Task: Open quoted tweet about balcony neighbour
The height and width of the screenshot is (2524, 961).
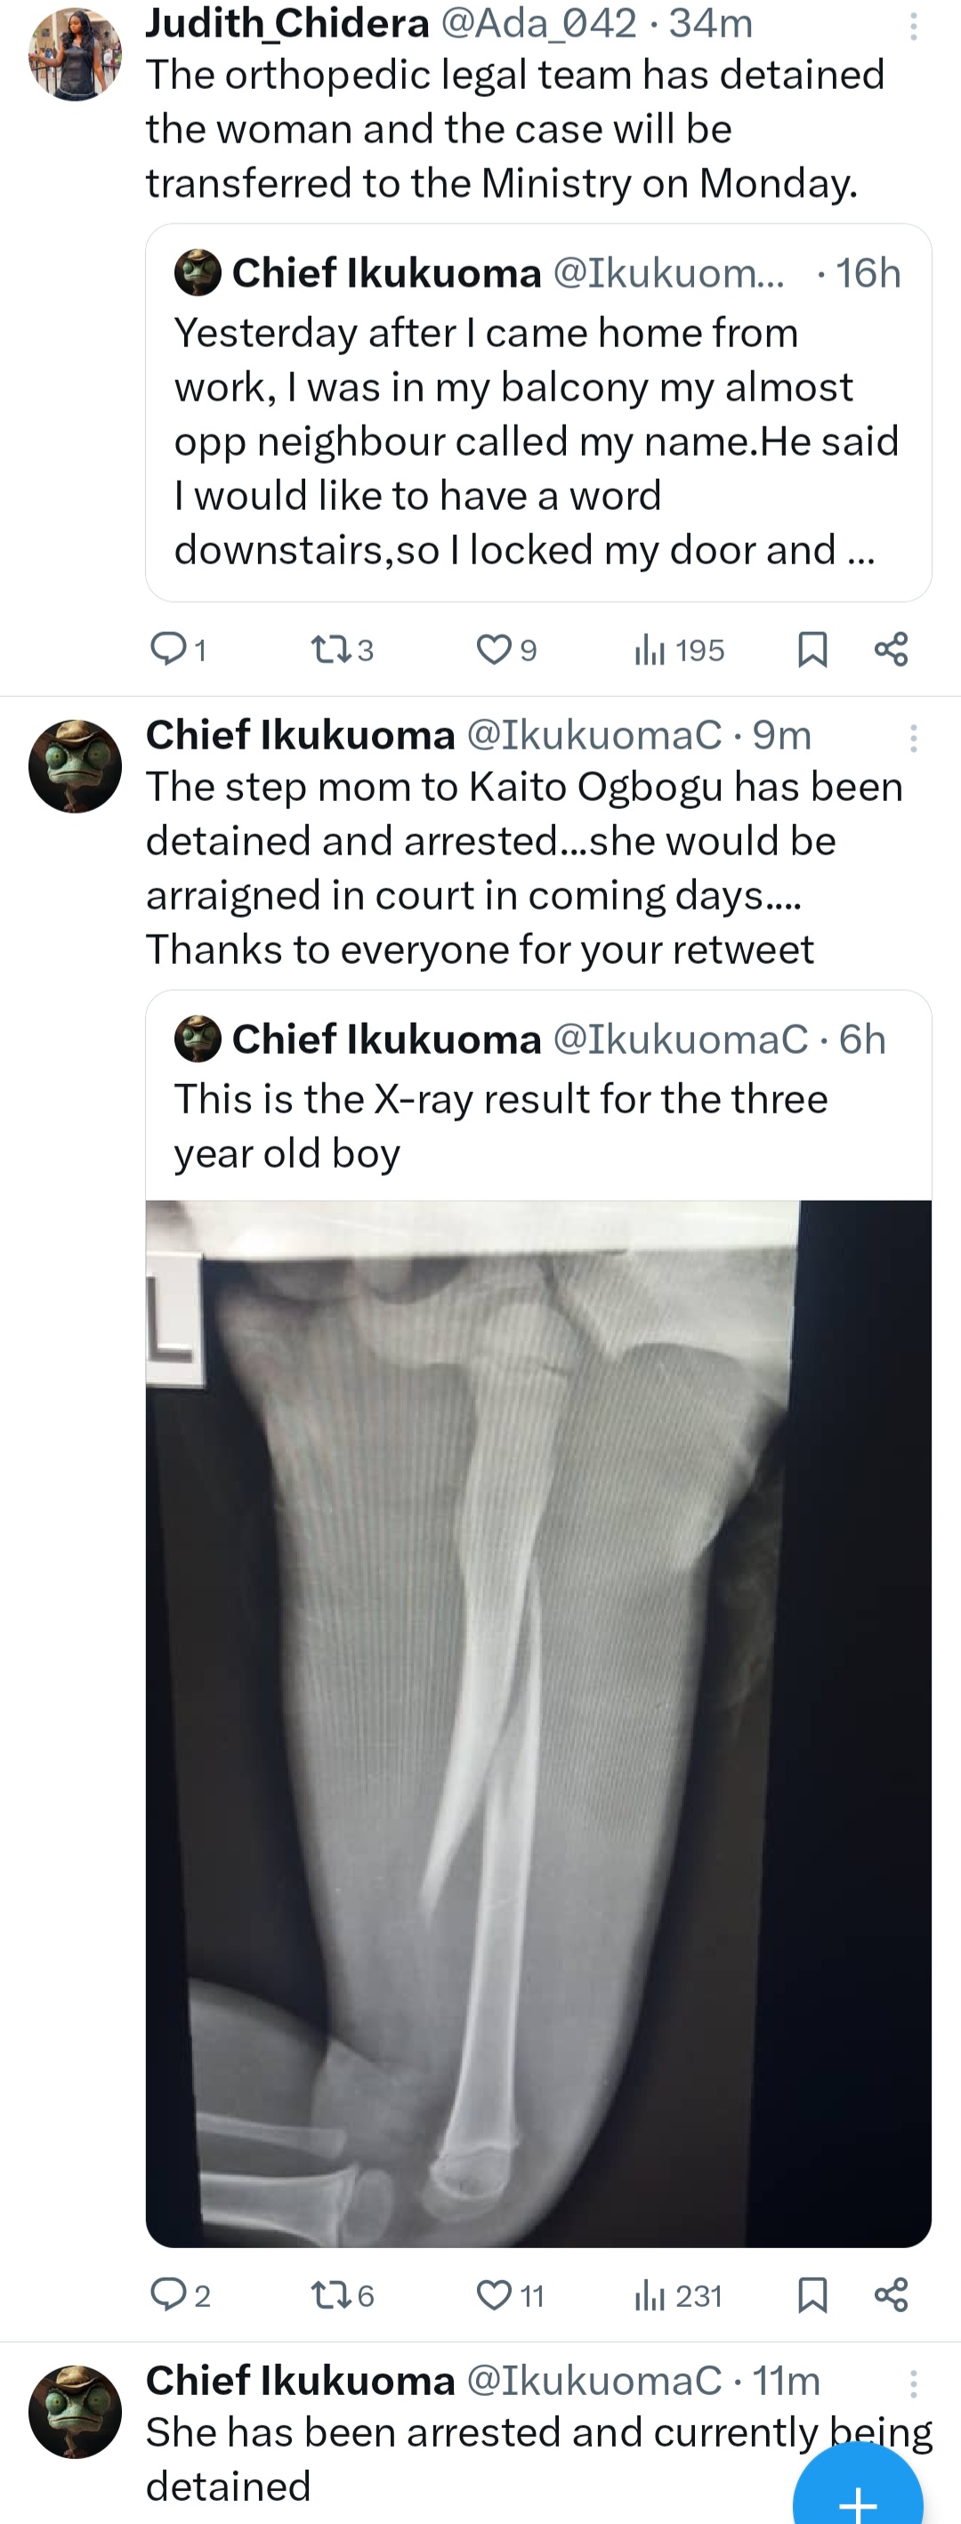Action: (x=537, y=412)
